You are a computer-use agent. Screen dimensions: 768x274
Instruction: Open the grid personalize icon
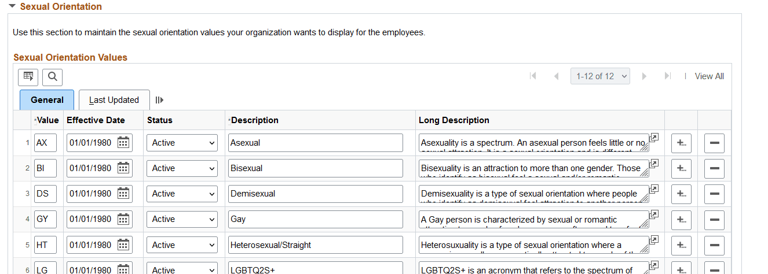[28, 77]
